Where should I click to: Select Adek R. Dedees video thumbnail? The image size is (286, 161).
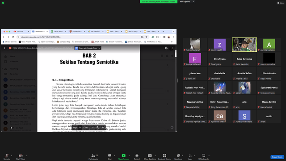point(244,45)
